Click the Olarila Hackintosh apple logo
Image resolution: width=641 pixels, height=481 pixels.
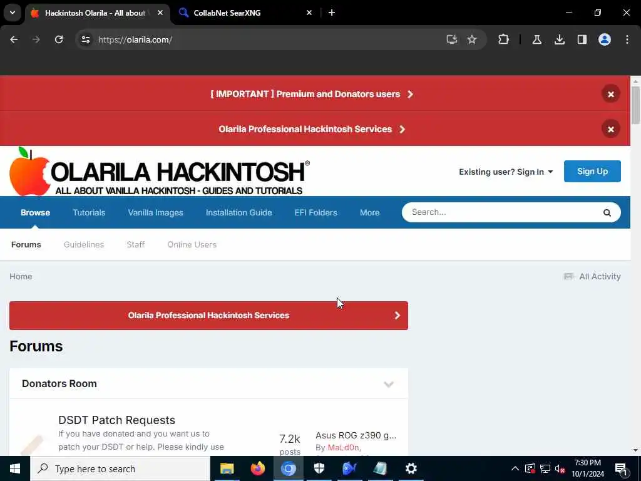click(x=160, y=172)
